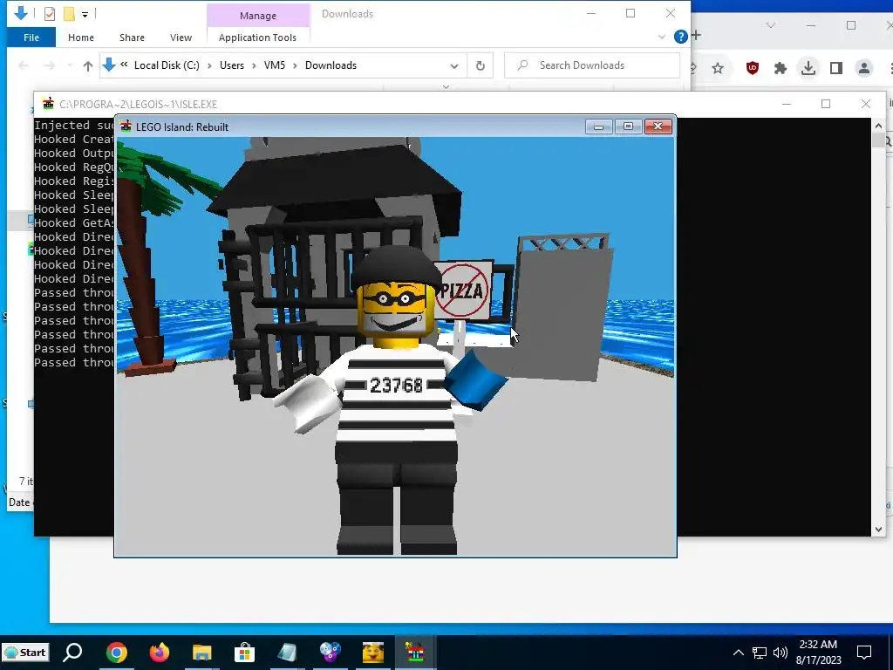This screenshot has width=893, height=670.
Task: Click the active LEGO Island taskbar icon
Action: 414,653
